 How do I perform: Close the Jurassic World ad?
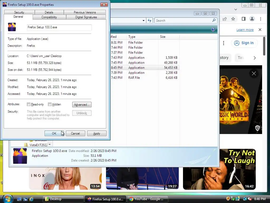tap(254, 73)
